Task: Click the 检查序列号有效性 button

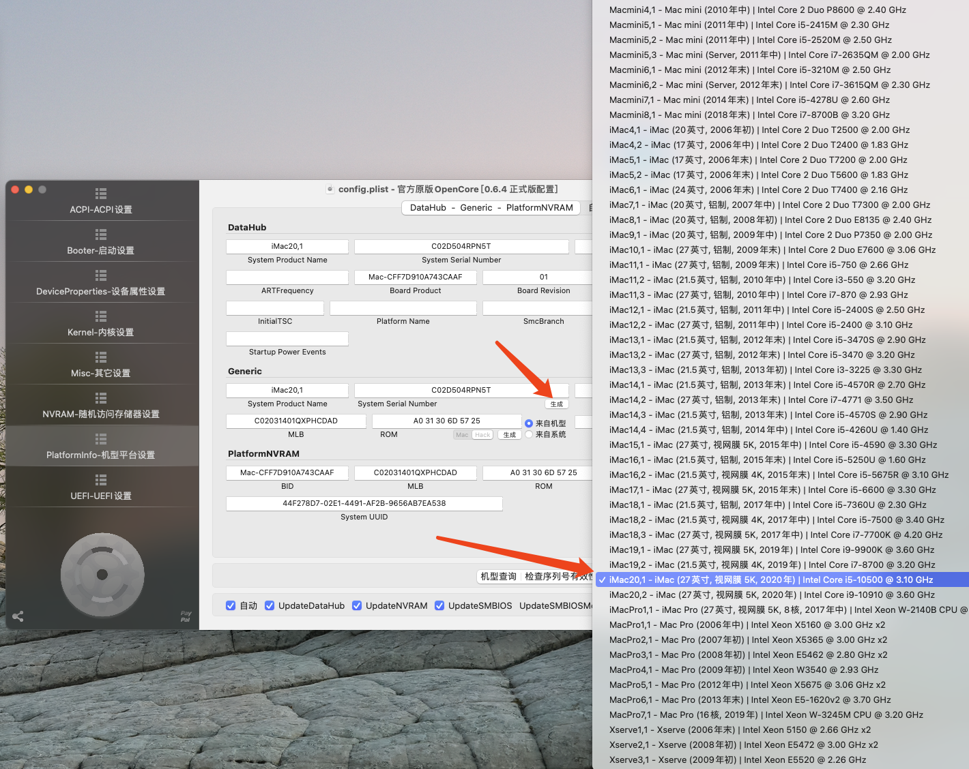Action: (558, 577)
